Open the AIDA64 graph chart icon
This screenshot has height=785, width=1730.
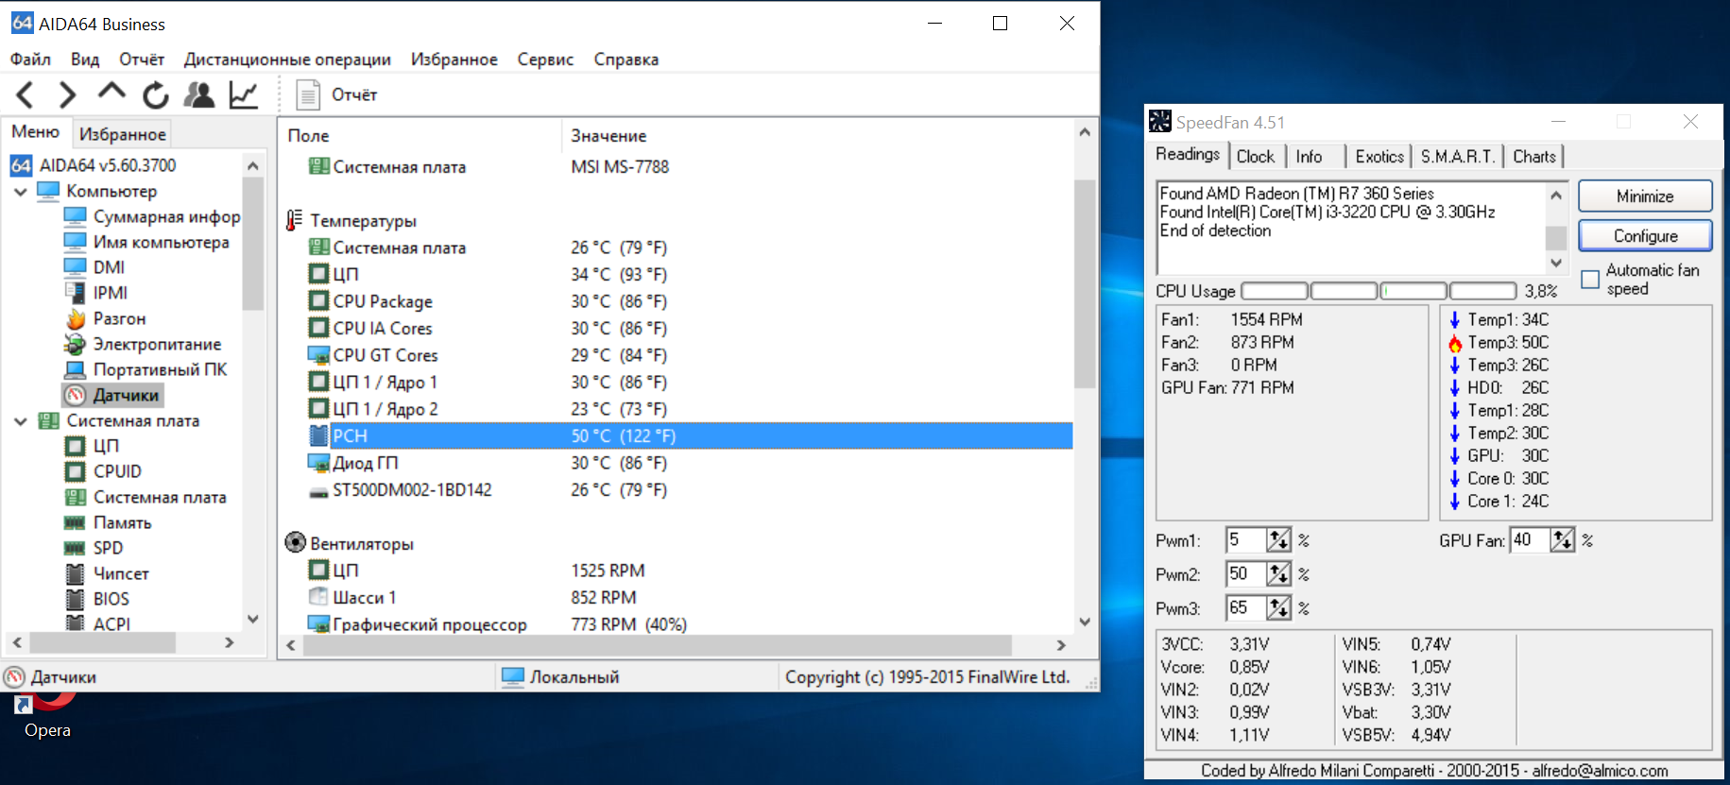click(244, 94)
